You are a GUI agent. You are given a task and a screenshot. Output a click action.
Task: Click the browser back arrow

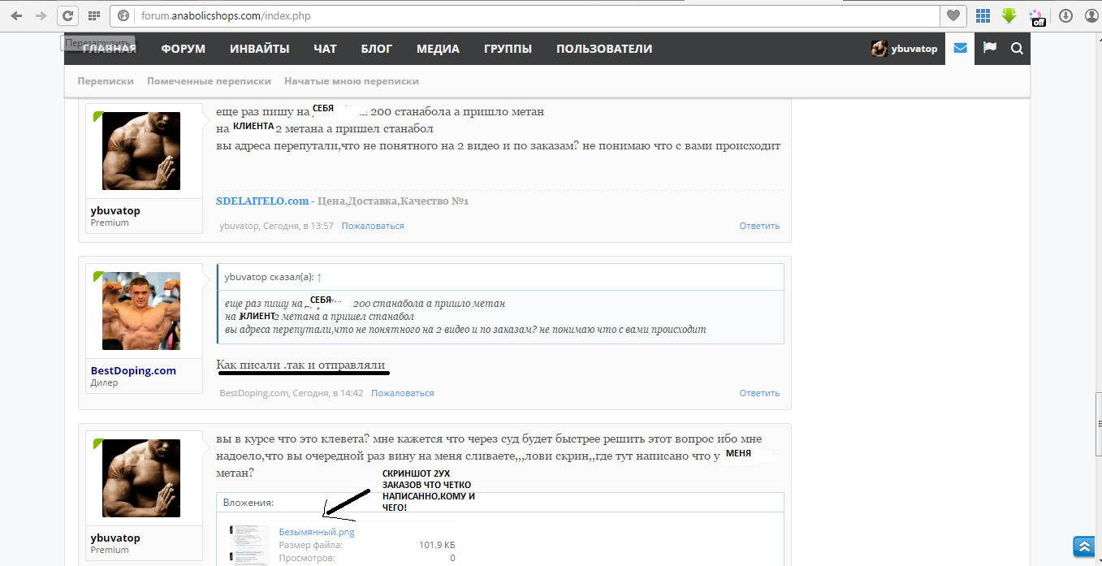coord(16,15)
